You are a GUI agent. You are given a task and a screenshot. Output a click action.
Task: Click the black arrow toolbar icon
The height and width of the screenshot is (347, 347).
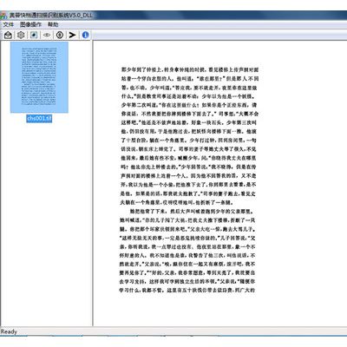[x=72, y=35]
